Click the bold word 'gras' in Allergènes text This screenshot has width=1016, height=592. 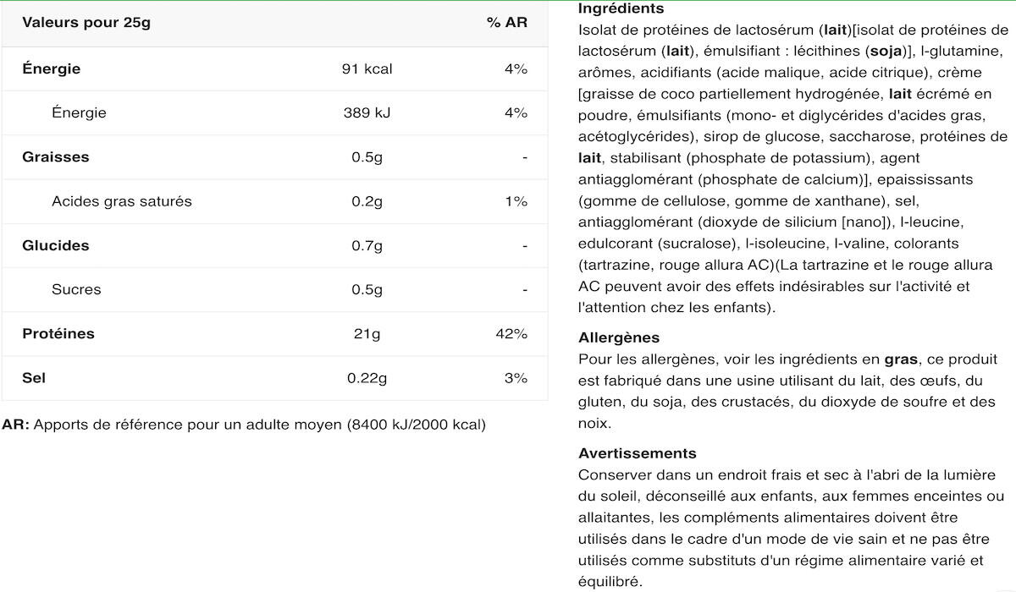[901, 359]
